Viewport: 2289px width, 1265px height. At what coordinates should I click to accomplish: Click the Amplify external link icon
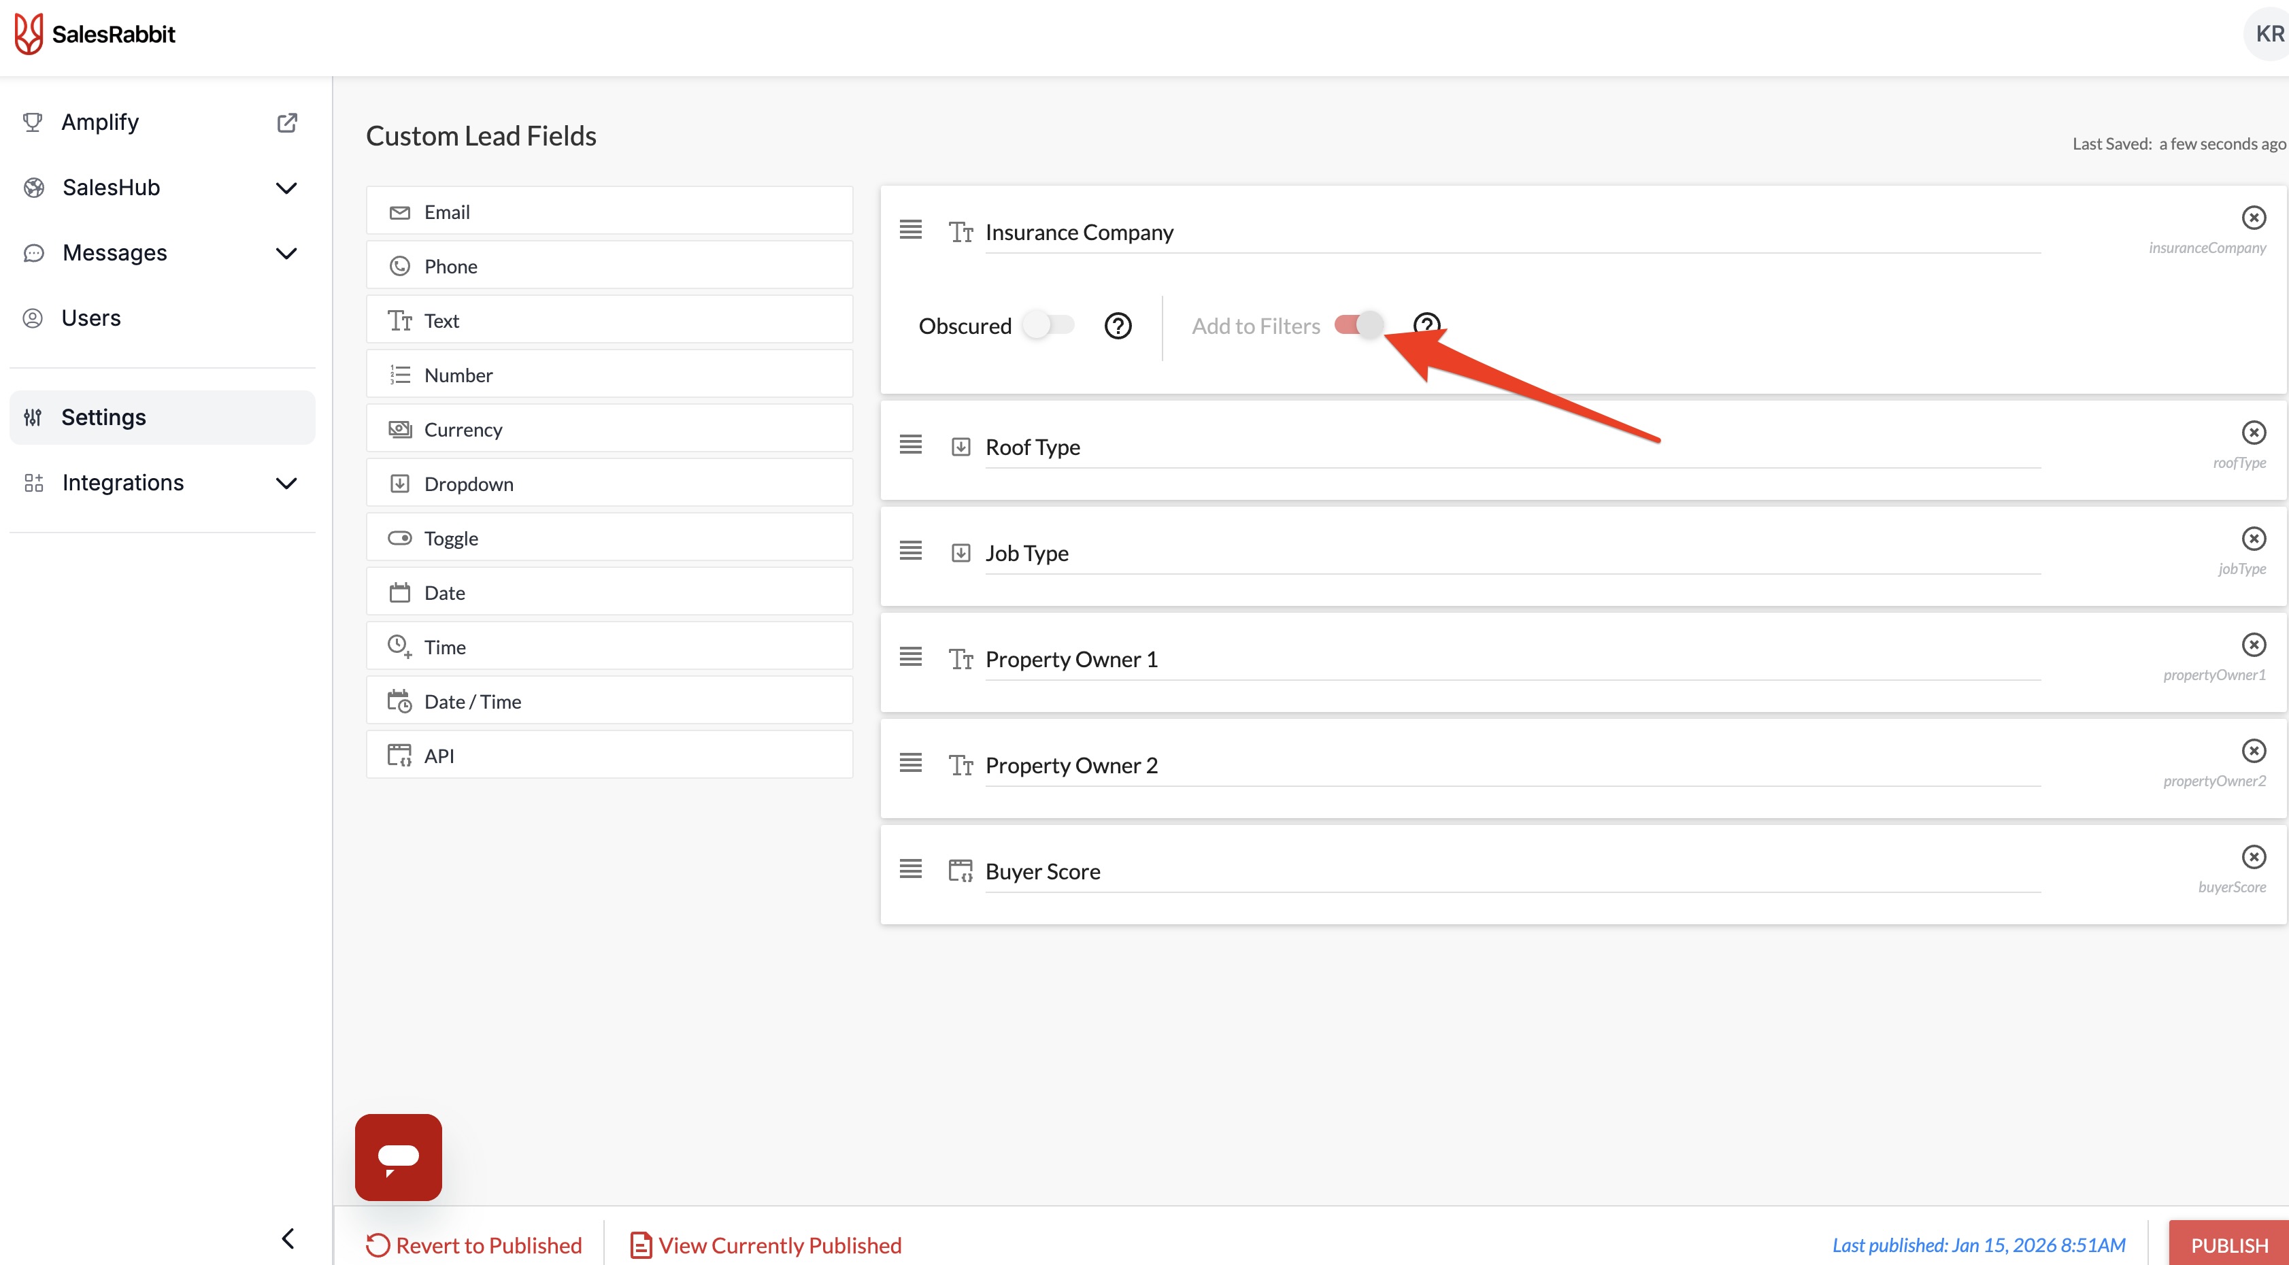point(286,122)
